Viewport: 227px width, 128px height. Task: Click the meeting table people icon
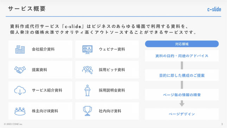coord(20,111)
